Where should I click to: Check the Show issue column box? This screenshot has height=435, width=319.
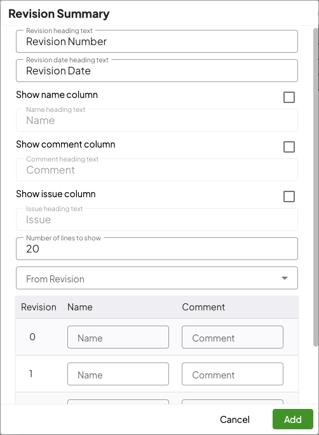pos(288,197)
